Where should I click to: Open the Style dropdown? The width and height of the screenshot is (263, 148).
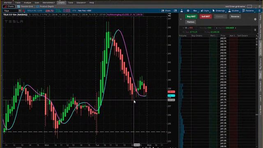point(205,11)
